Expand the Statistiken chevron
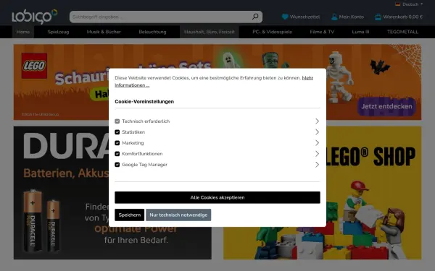Viewport: 435px width, 271px height. pyautogui.click(x=317, y=132)
